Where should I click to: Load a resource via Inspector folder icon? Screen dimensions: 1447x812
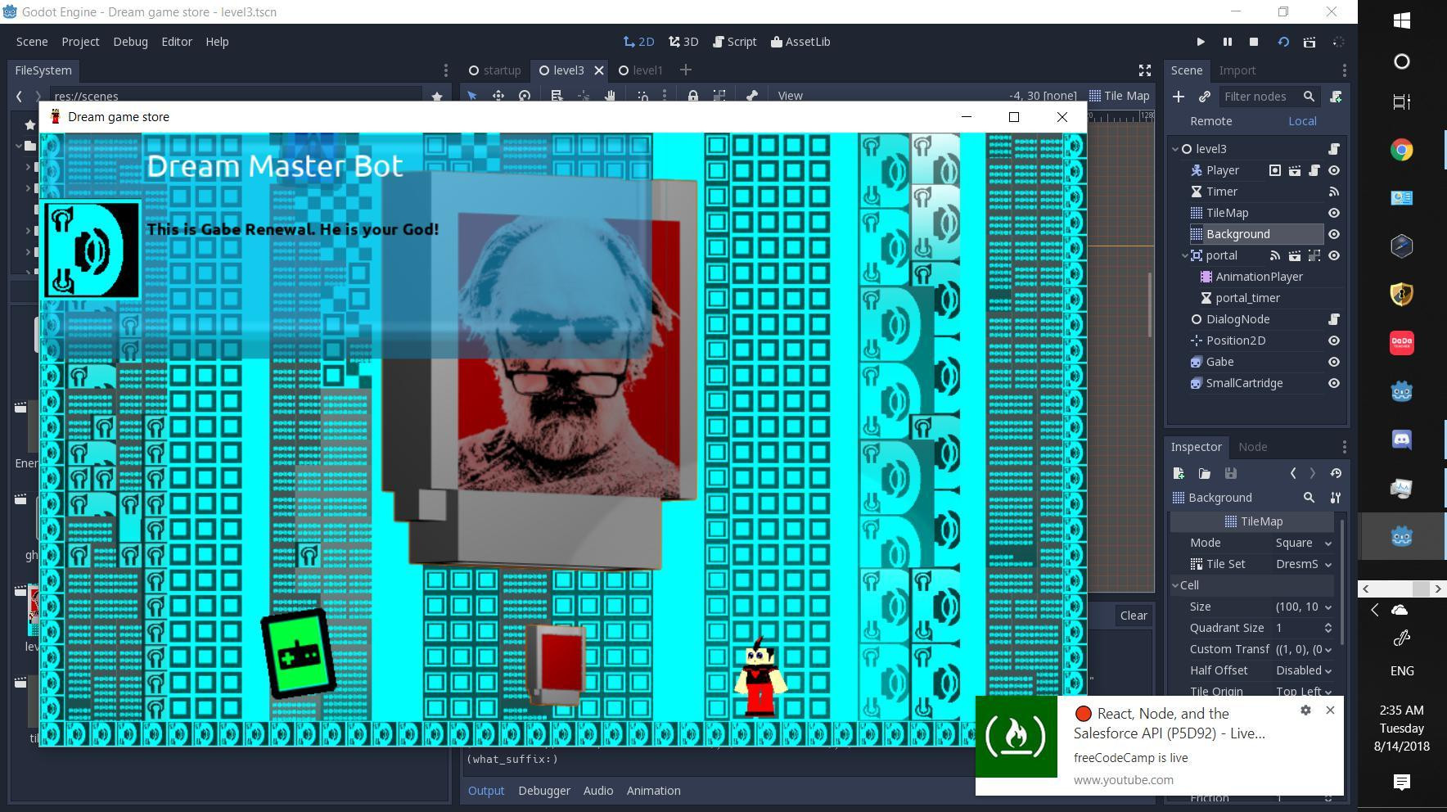(1205, 473)
